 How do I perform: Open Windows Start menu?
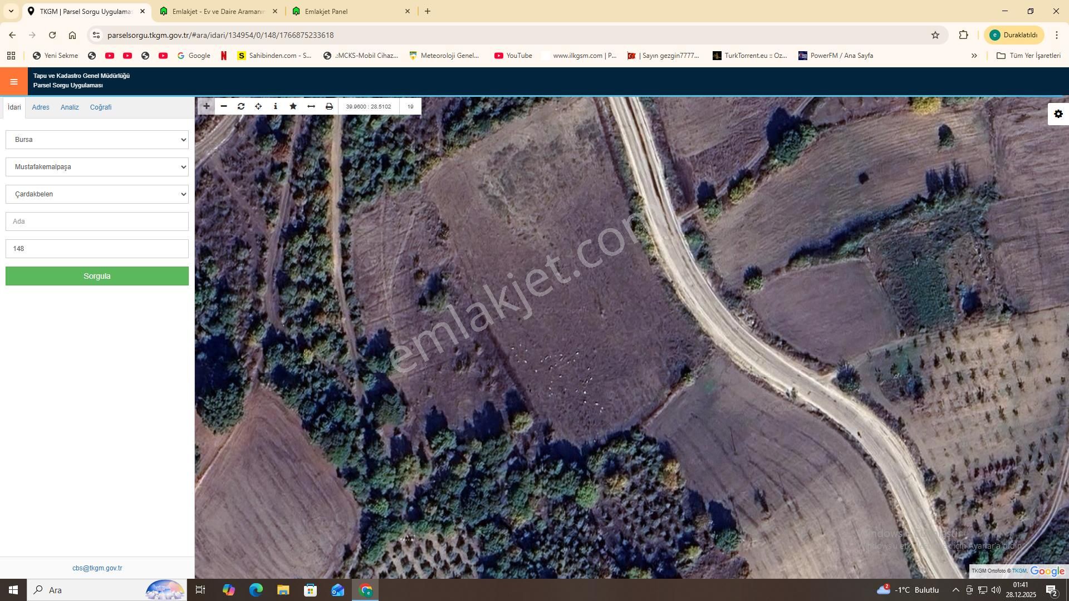point(13,590)
